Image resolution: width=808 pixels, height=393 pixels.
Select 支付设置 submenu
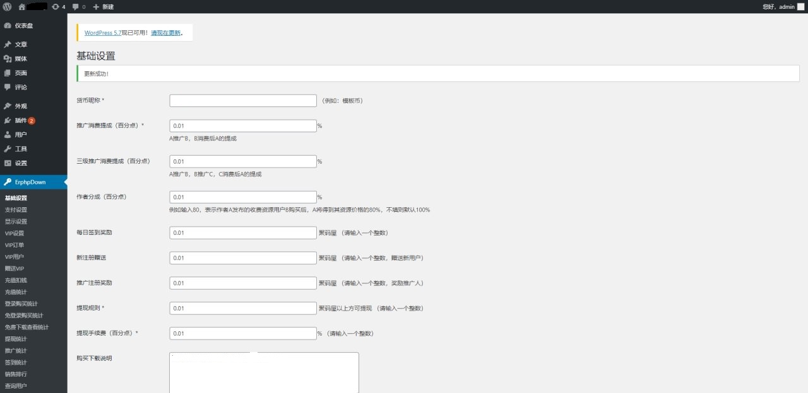[x=16, y=210]
